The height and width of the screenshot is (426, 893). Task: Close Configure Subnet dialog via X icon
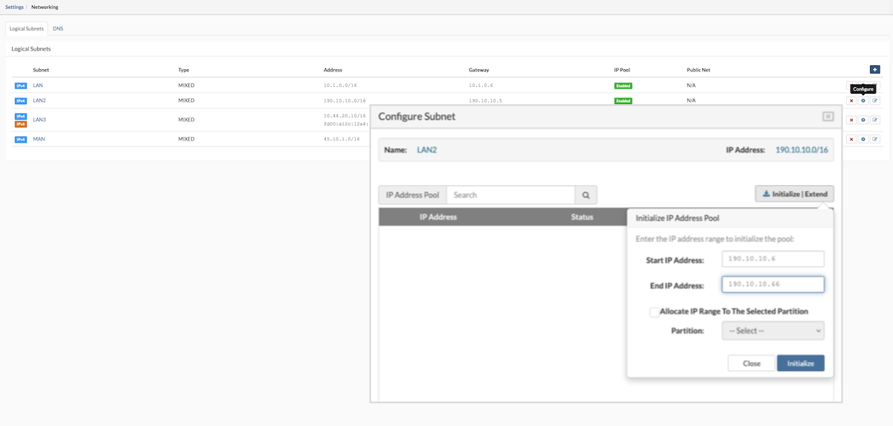tap(828, 117)
